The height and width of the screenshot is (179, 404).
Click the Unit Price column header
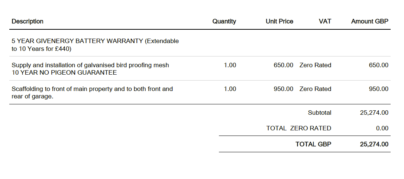[279, 22]
